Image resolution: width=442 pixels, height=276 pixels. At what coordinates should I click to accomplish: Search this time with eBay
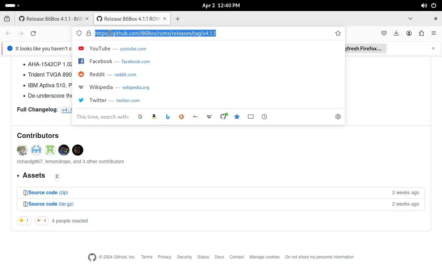click(195, 117)
